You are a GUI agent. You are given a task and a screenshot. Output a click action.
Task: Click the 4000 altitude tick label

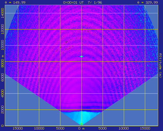[2, 93]
